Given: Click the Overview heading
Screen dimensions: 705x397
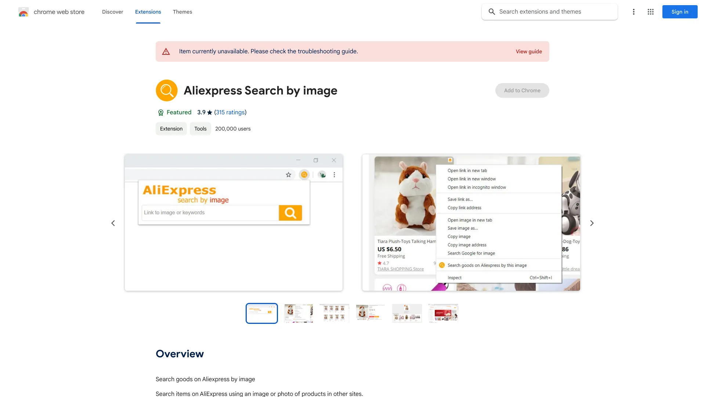Looking at the screenshot, I should pos(180,354).
